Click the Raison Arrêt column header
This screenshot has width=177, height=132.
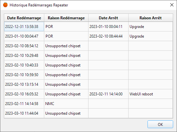151,18
